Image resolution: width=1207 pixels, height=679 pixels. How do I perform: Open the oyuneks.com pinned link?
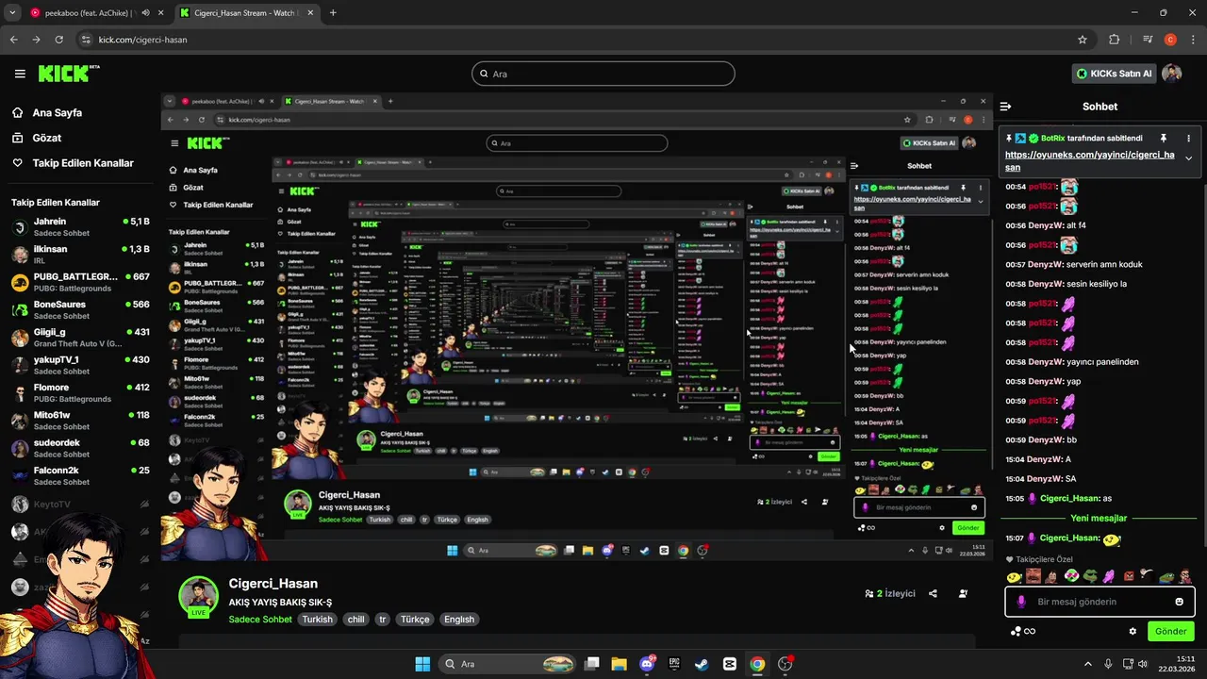pyautogui.click(x=1089, y=161)
